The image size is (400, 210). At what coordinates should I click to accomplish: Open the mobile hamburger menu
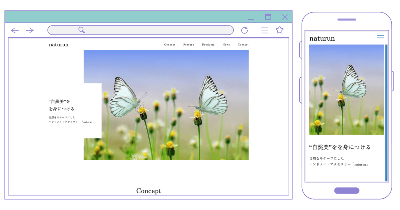click(x=381, y=38)
